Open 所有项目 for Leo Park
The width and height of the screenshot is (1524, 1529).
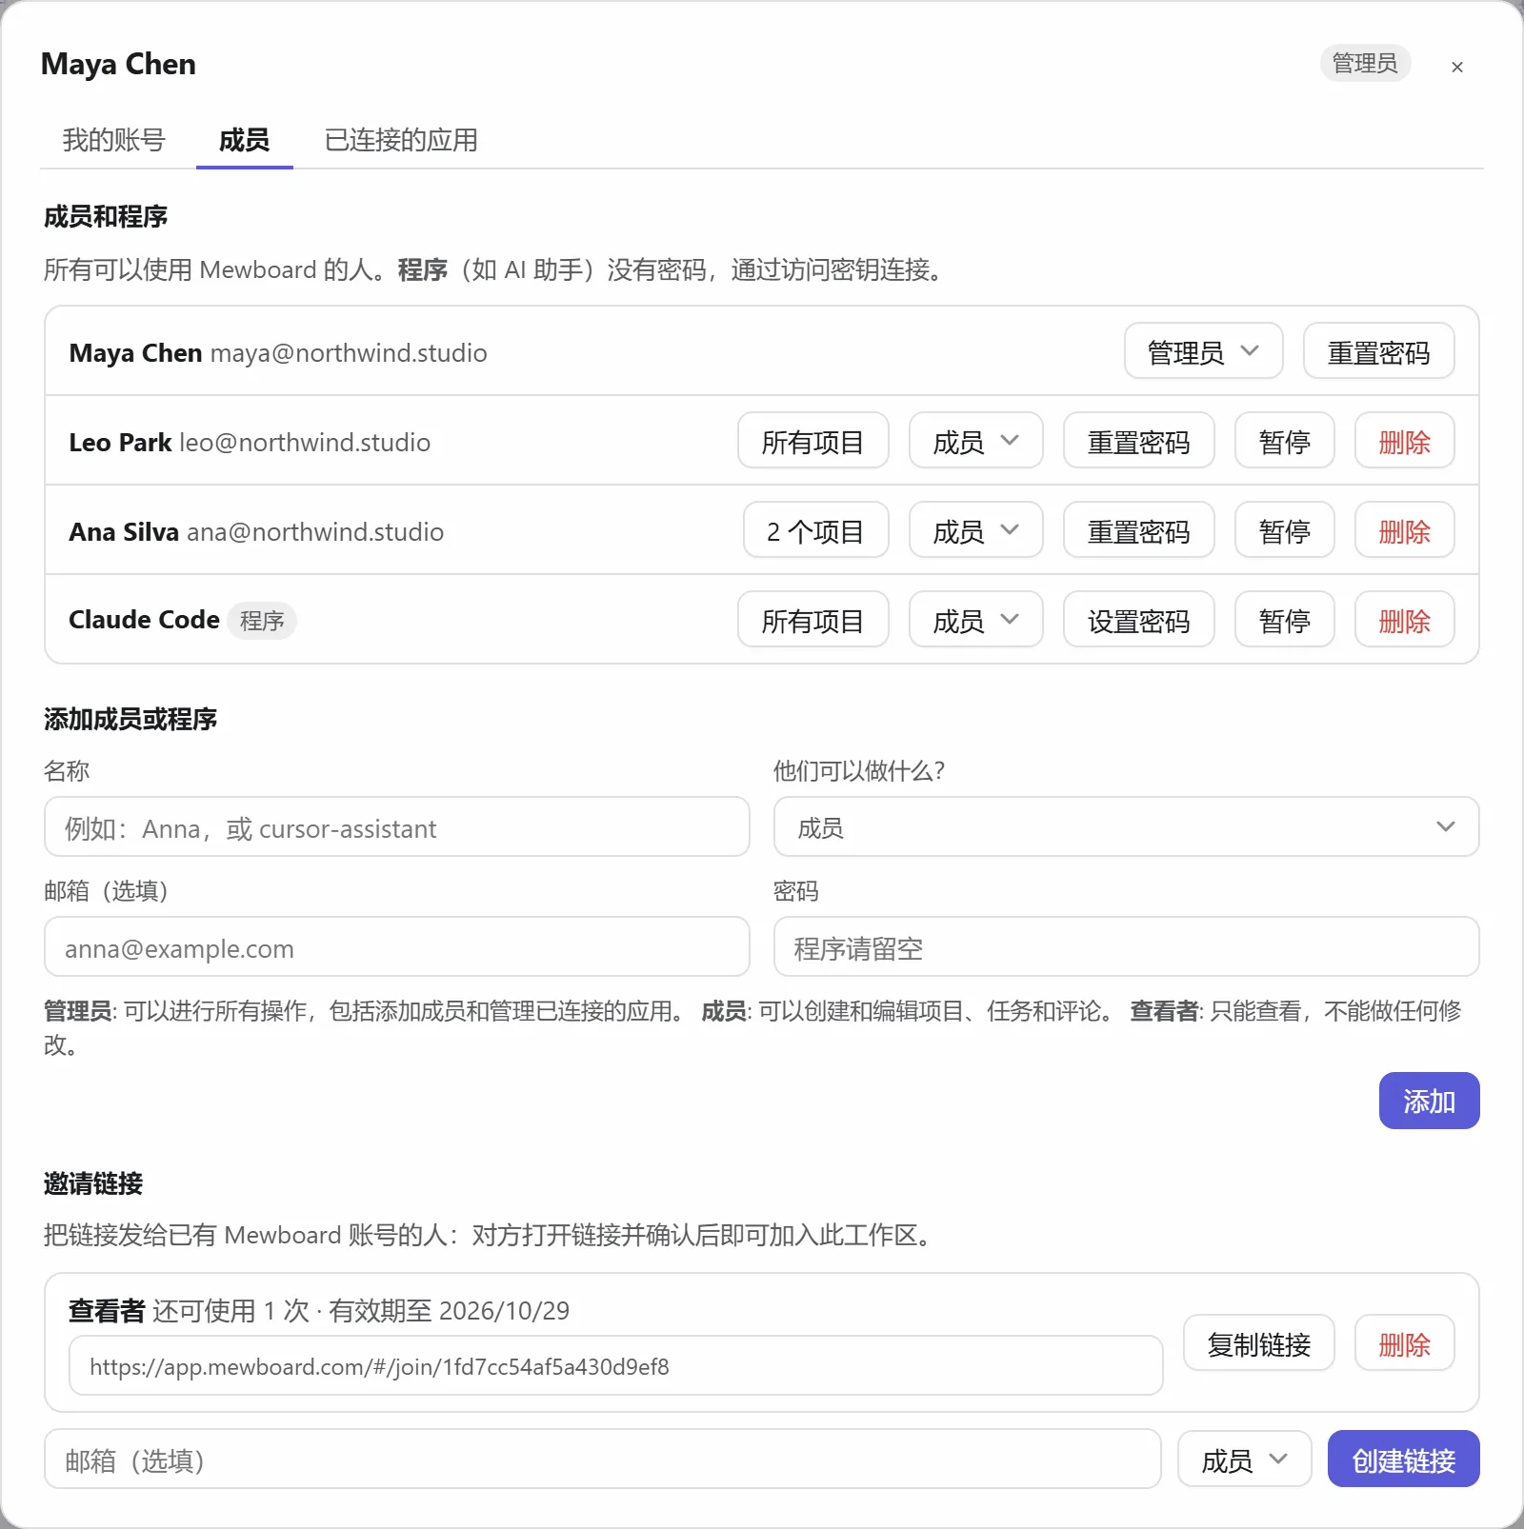tap(812, 441)
